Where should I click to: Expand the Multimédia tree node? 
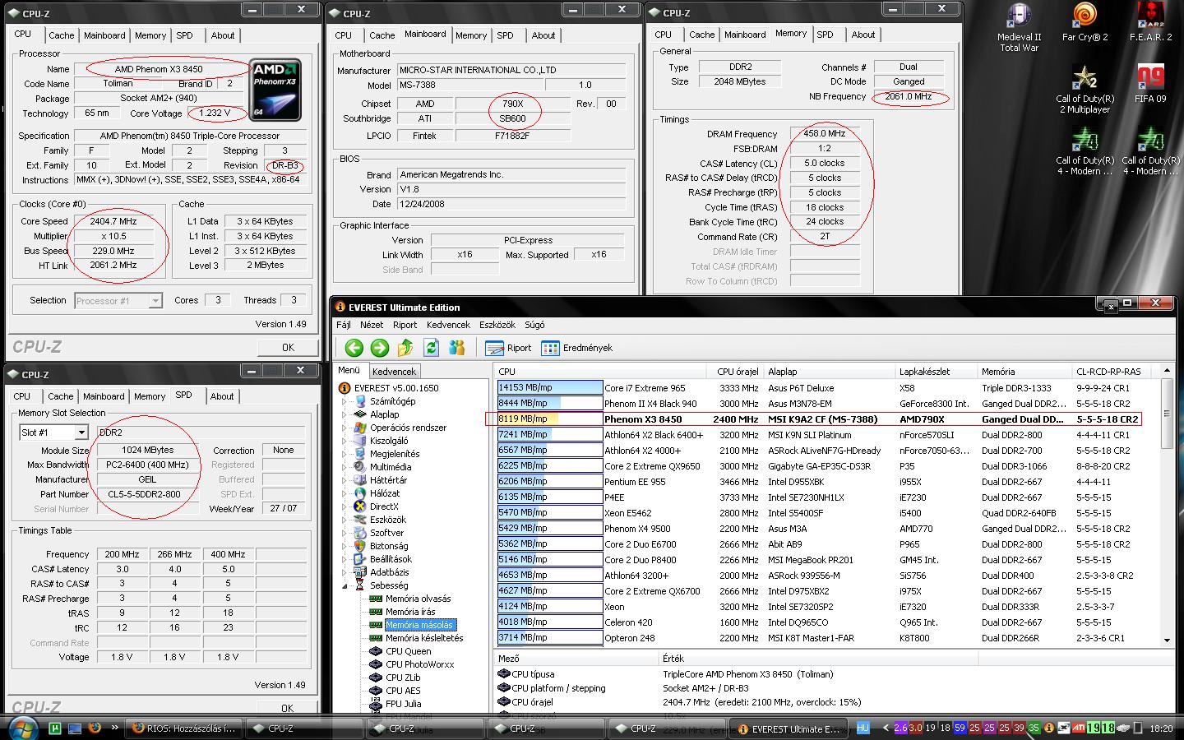pyautogui.click(x=345, y=467)
